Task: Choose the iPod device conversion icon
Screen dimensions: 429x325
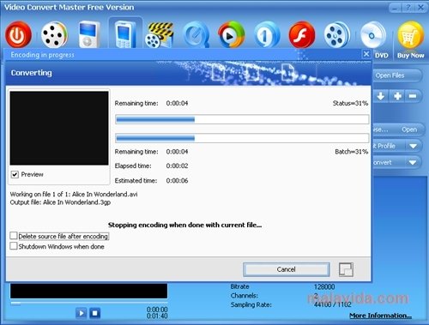Action: [x=89, y=34]
